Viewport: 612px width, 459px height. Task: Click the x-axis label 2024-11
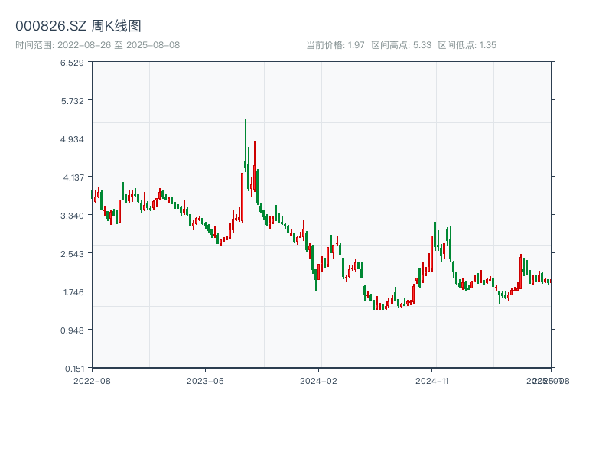pyautogui.click(x=431, y=381)
